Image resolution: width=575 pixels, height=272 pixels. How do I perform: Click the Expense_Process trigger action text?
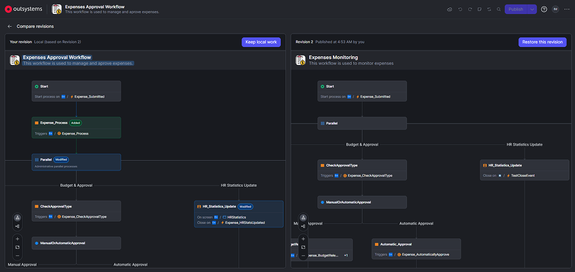click(x=75, y=133)
